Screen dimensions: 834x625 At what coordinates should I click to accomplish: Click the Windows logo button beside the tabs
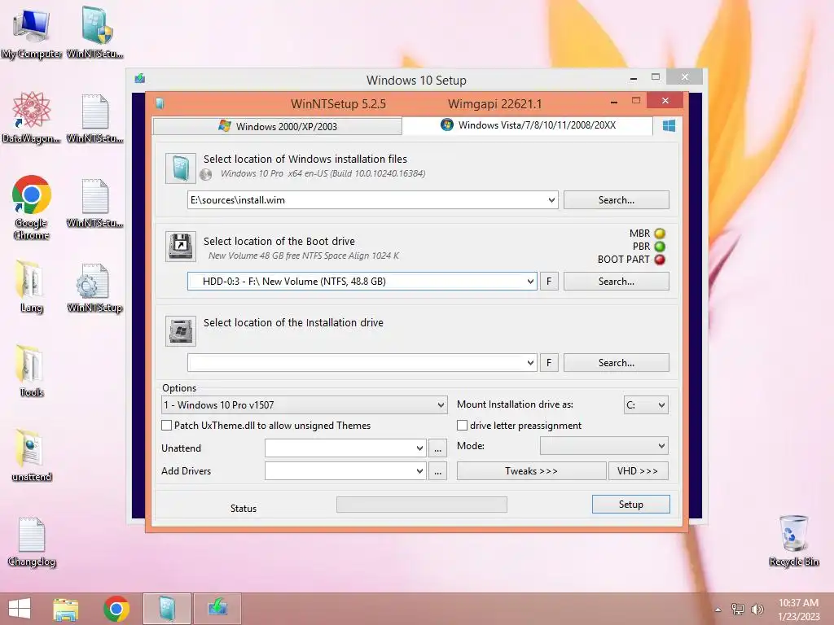coord(669,125)
